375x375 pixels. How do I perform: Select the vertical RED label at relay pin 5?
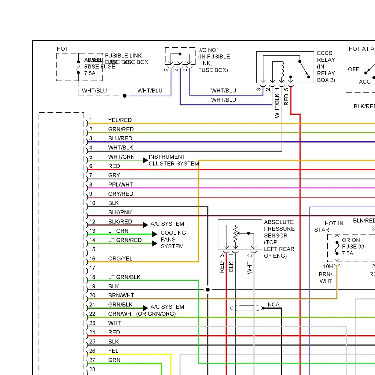click(x=286, y=99)
